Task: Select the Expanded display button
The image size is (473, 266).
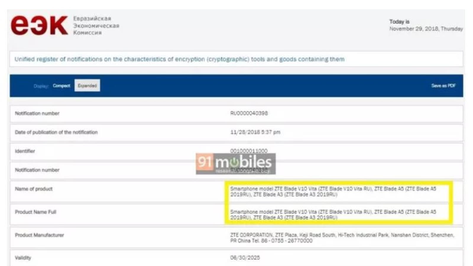Action: point(87,85)
